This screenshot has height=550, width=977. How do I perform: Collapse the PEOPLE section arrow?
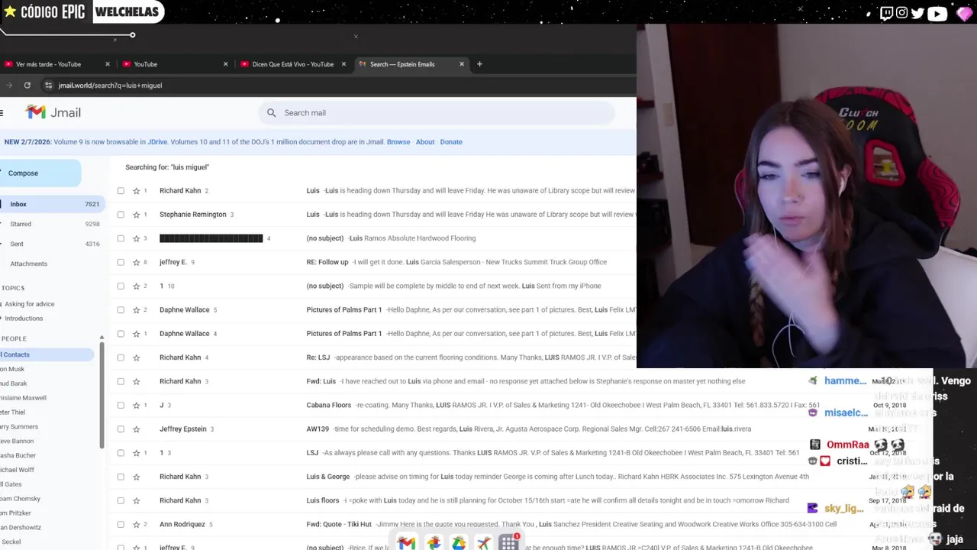coord(102,338)
